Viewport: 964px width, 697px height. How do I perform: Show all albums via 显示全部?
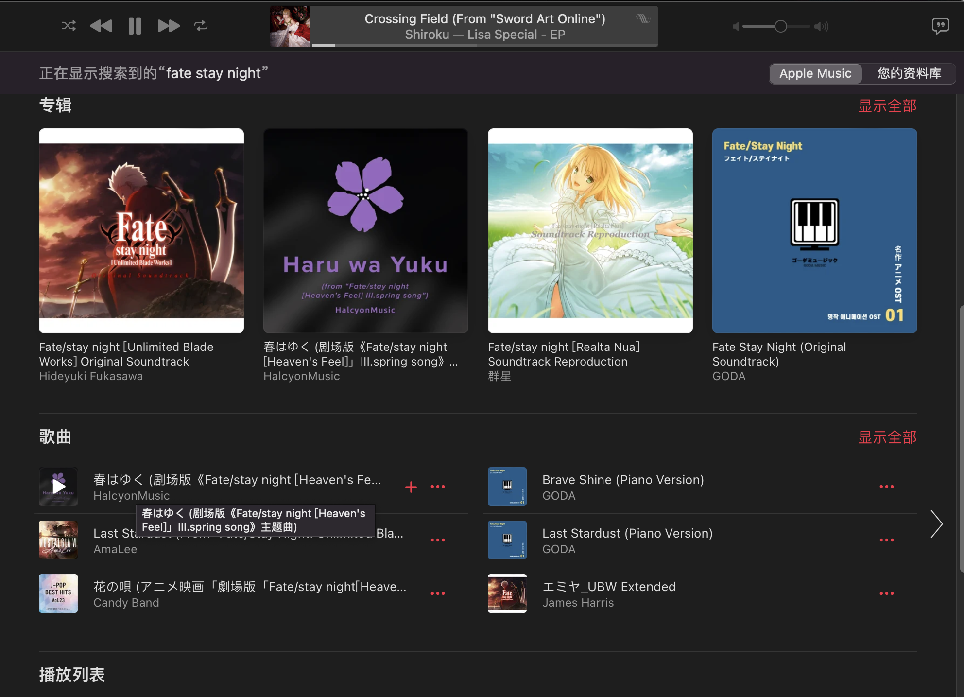click(x=887, y=106)
